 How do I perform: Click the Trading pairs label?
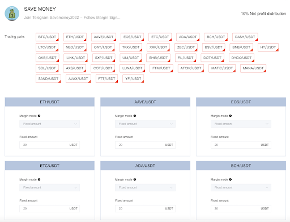[15, 37]
